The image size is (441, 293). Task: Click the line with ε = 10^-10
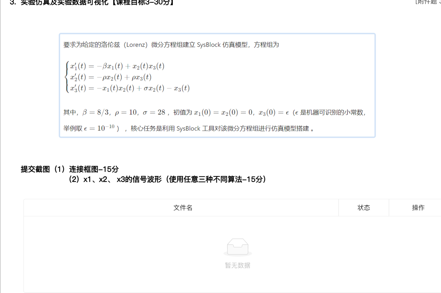(189, 128)
